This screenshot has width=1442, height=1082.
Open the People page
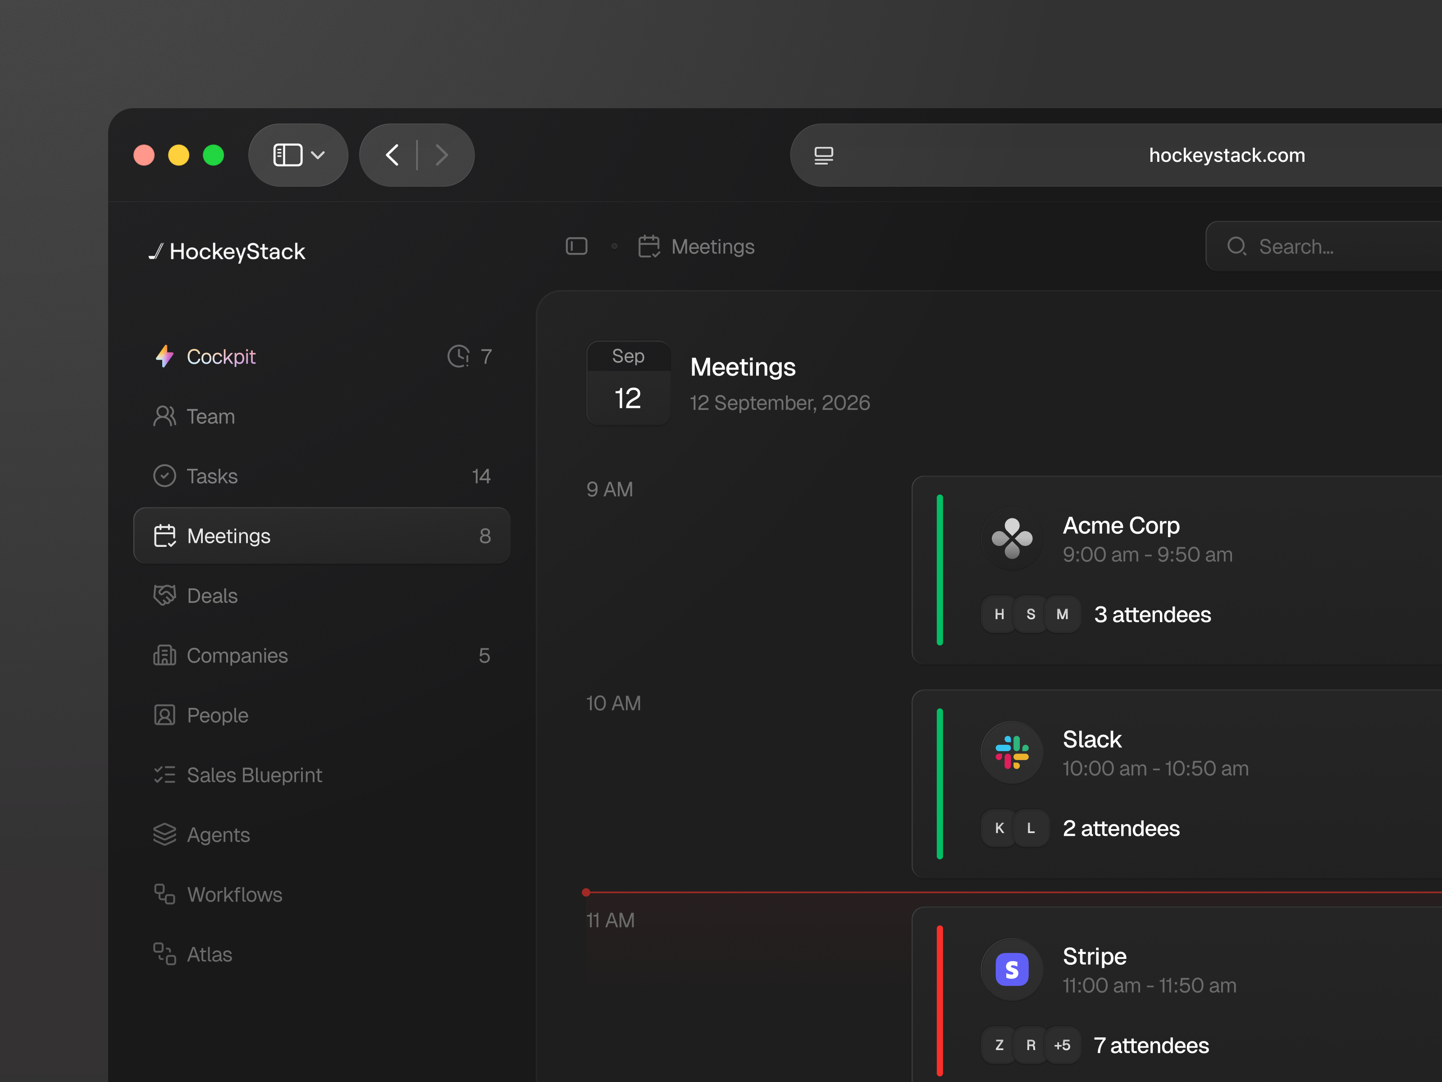[321, 715]
